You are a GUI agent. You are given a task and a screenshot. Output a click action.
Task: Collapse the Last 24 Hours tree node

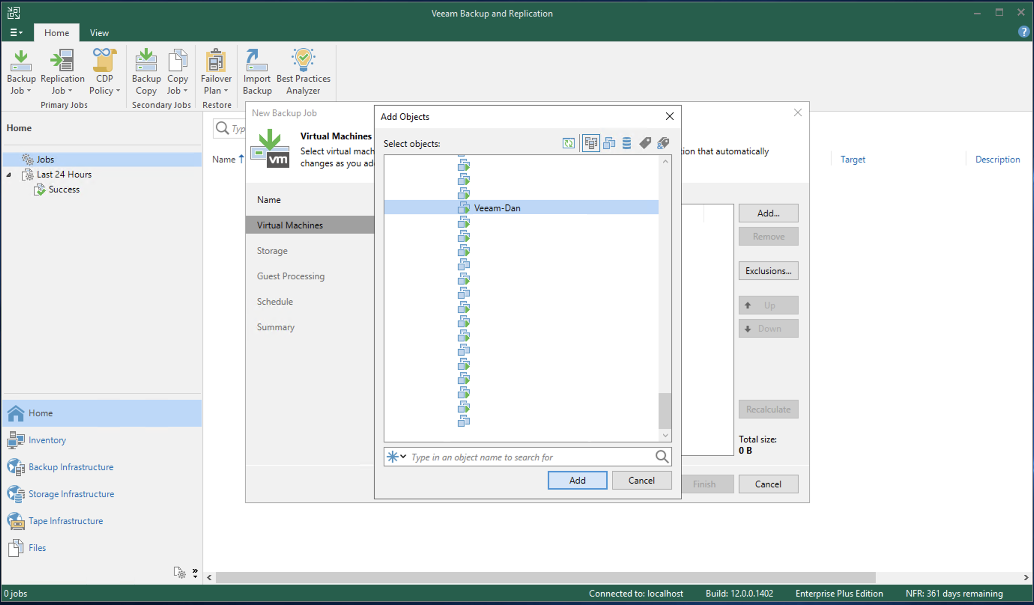pos(9,175)
